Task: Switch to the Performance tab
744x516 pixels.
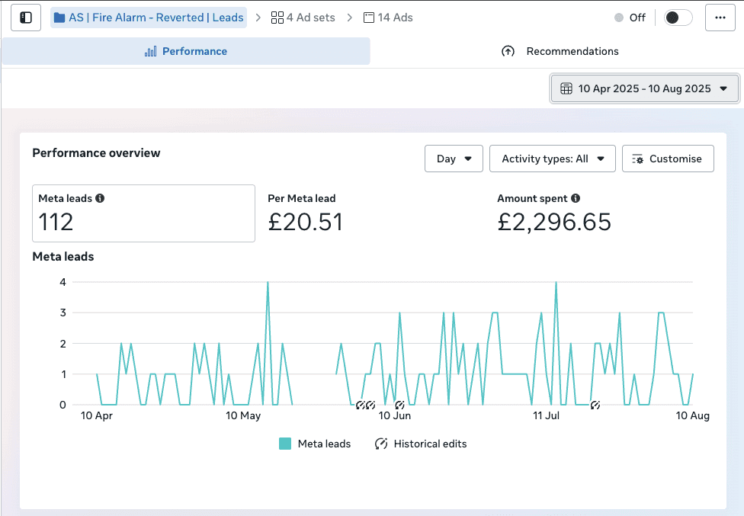Action: coord(186,51)
